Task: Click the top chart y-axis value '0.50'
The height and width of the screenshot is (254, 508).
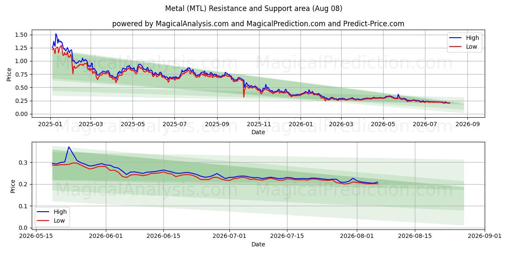Action: (22, 88)
